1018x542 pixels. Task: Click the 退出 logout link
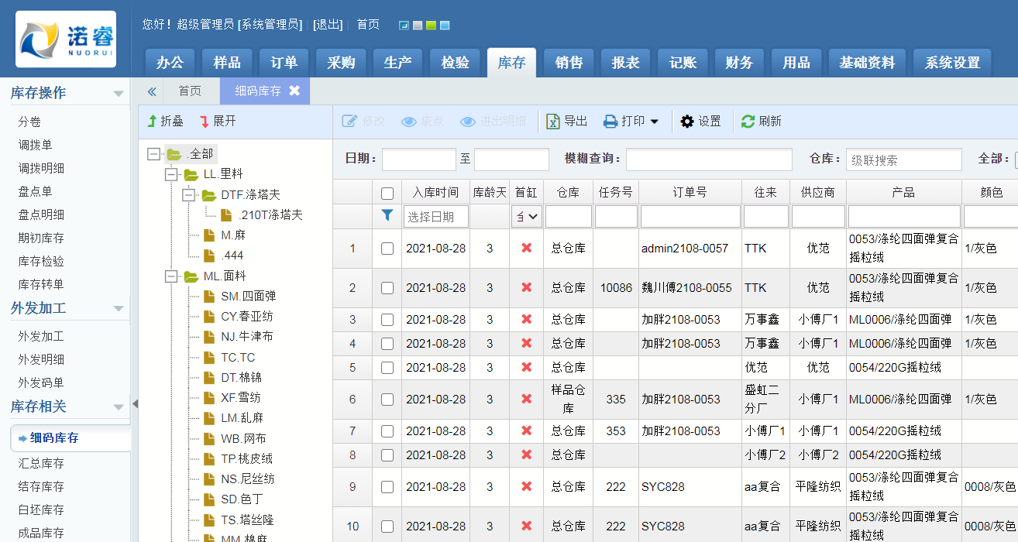click(328, 24)
